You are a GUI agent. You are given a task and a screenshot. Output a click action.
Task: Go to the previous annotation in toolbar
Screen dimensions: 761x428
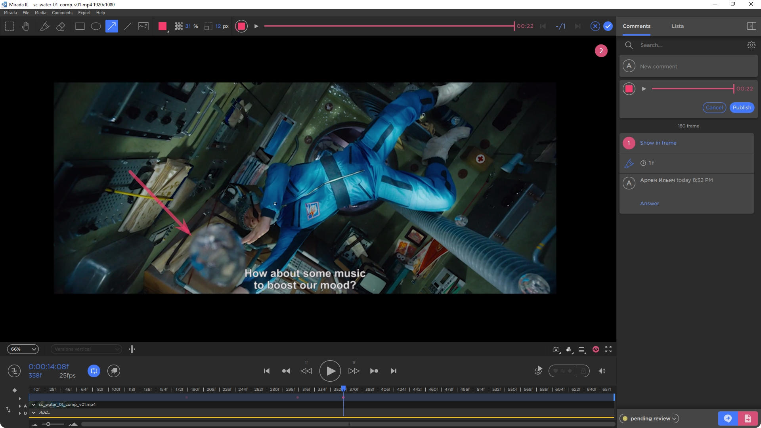[543, 26]
